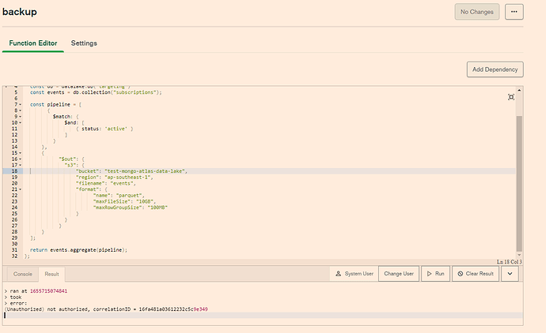546x333 pixels.
Task: Select the Result tab
Action: (x=51, y=274)
